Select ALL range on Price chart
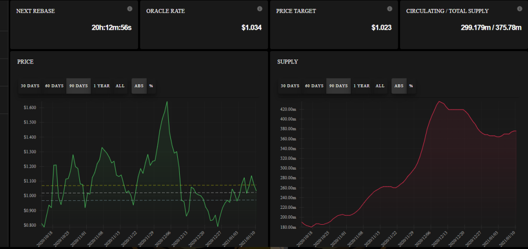 click(120, 86)
